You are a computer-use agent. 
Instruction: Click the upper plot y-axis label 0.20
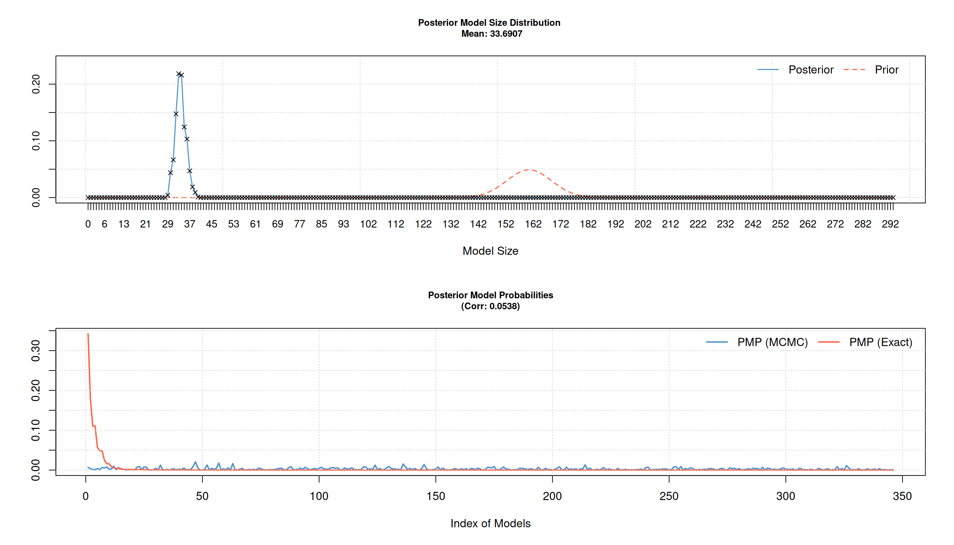[36, 84]
